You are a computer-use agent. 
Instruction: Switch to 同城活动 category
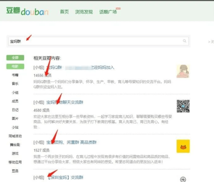[x=15, y=136]
